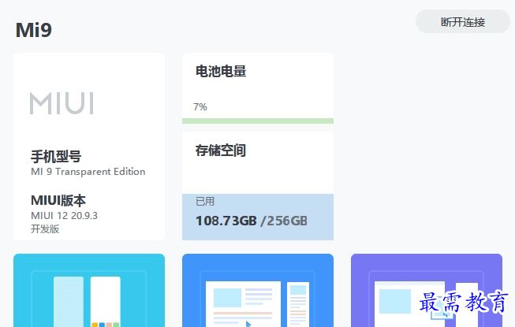This screenshot has width=515, height=327.
Task: Click the MIUI logo in device card
Action: 62,103
